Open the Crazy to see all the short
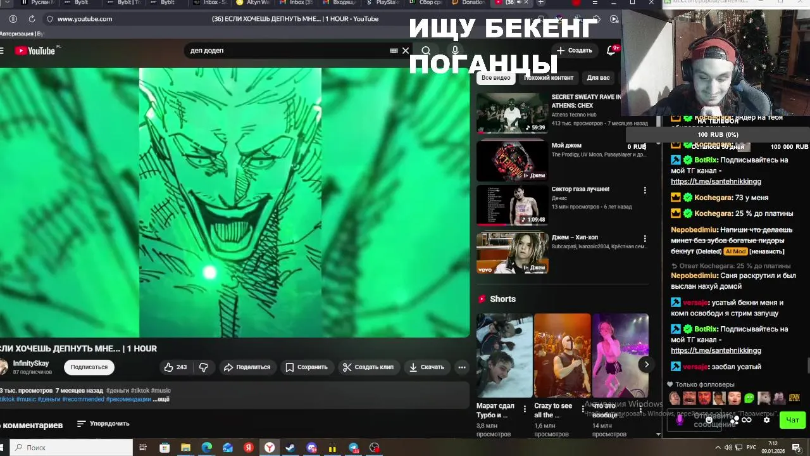The width and height of the screenshot is (810, 456). click(x=563, y=355)
